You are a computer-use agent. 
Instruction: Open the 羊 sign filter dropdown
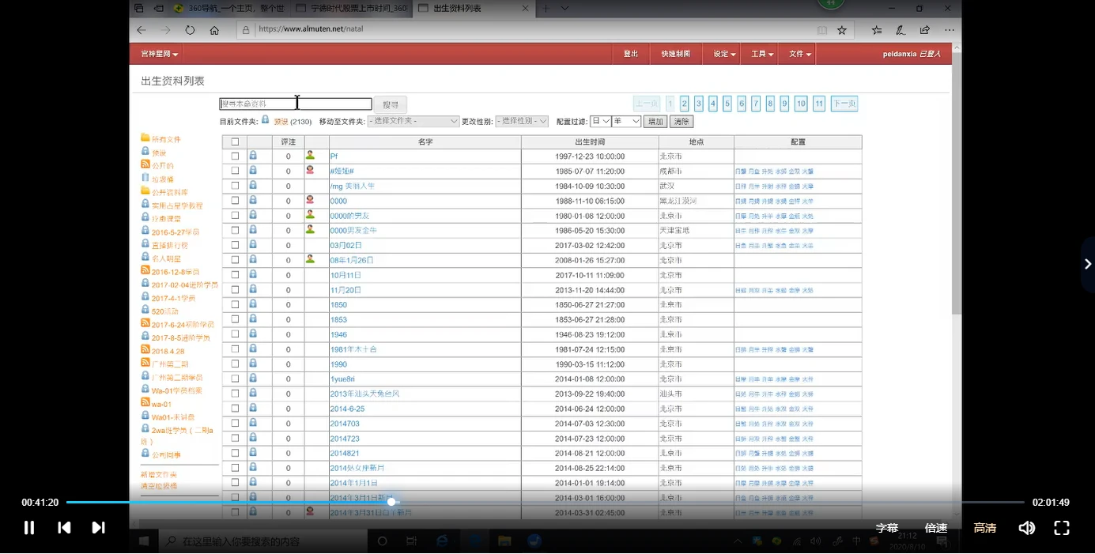[x=626, y=122]
